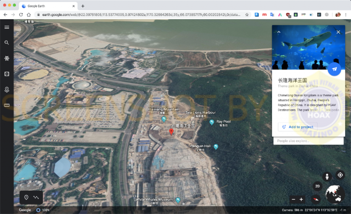Close the Google Earth tab

click(74, 6)
